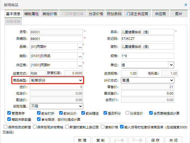The width and height of the screenshot is (190, 143).
Task: Toggle the 管理库存 checkbox
Action: click(x=9, y=113)
